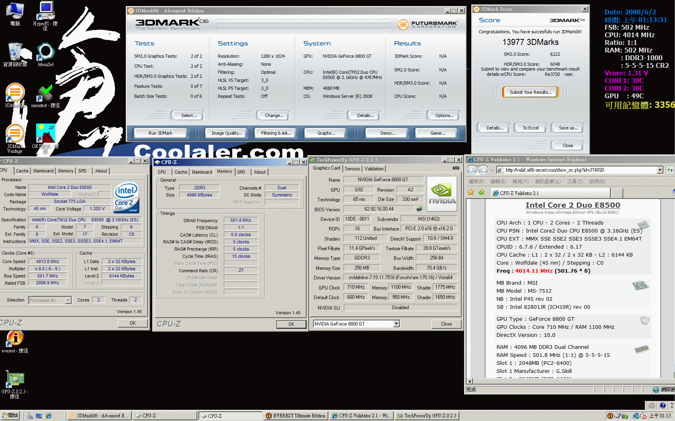Click the Filtering & AA... button
The height and width of the screenshot is (421, 675).
(276, 133)
